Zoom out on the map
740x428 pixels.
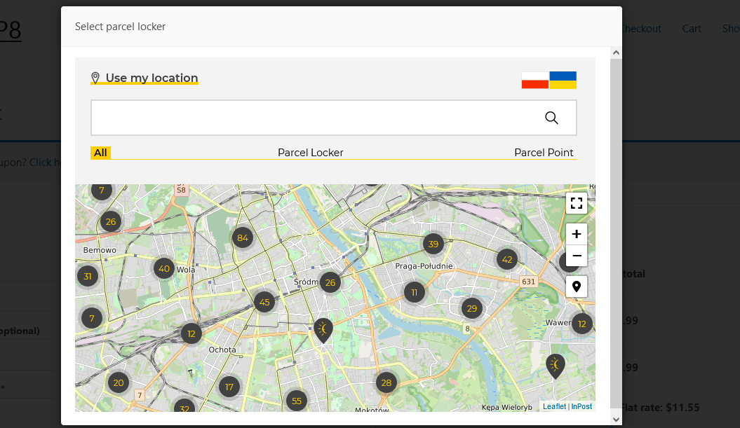tap(577, 256)
